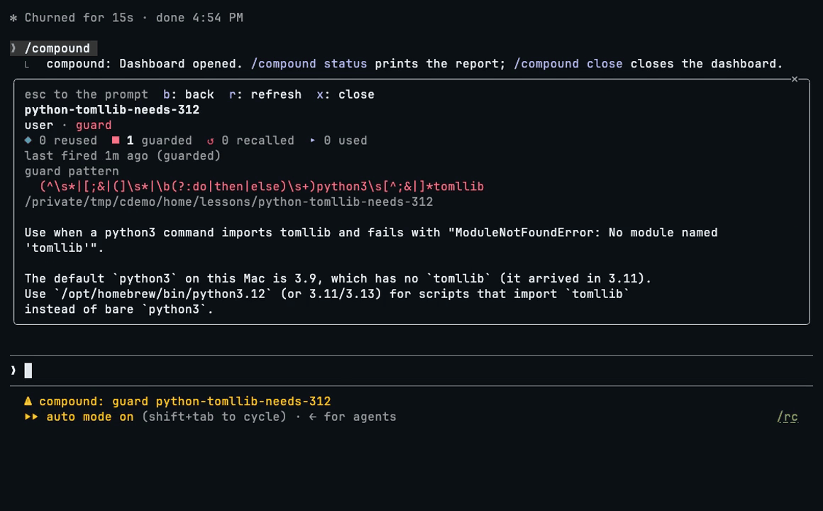
Task: Click the /compound close command link
Action: [x=568, y=64]
